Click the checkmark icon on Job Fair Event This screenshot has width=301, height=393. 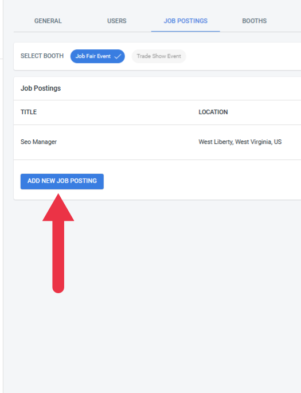[x=118, y=56]
